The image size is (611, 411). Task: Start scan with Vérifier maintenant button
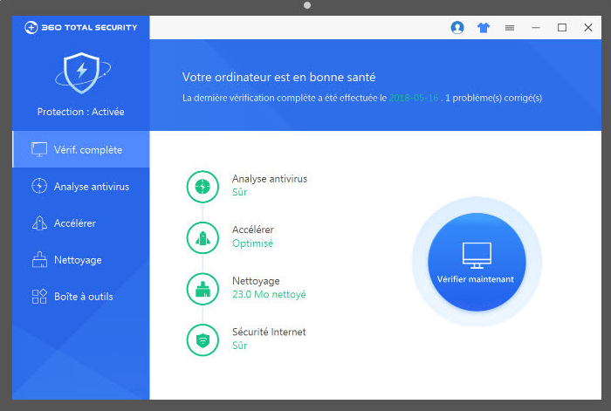[x=477, y=262]
